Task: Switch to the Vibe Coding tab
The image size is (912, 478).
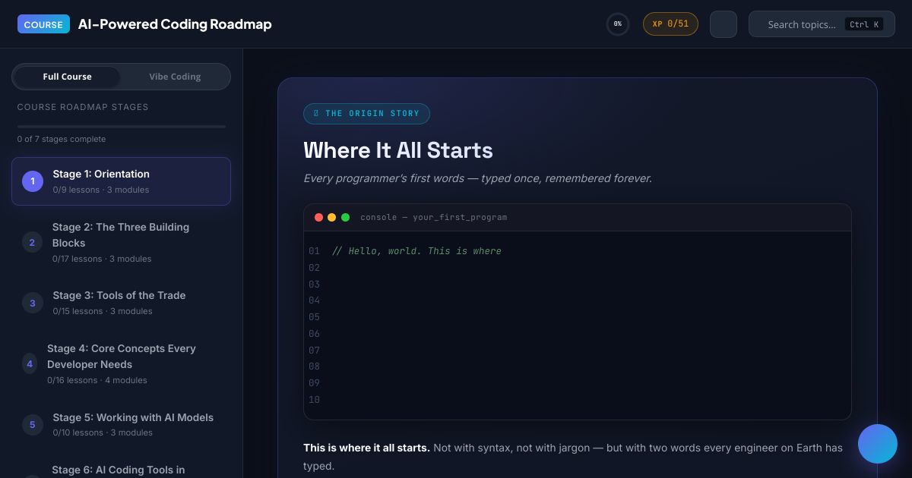Action: click(175, 77)
